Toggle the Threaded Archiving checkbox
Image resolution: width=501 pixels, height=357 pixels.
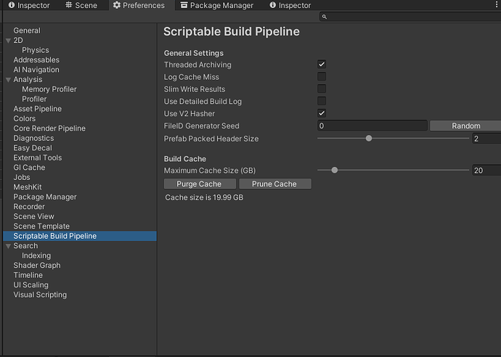[x=322, y=65]
